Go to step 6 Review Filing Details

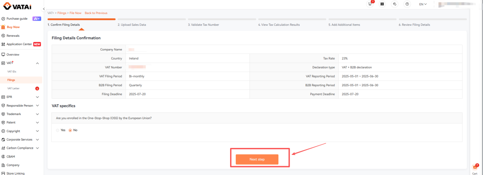click(x=414, y=25)
